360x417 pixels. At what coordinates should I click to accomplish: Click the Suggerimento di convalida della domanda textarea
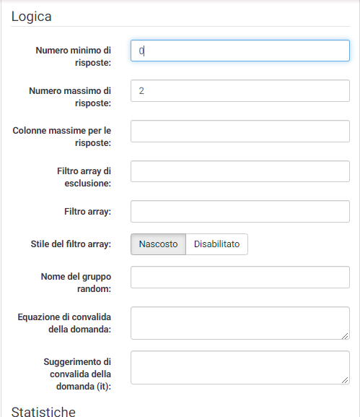click(240, 368)
